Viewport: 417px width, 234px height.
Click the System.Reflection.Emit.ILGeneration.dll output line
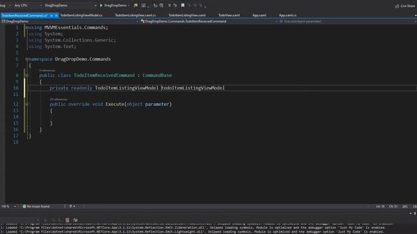pyautogui.click(x=194, y=227)
